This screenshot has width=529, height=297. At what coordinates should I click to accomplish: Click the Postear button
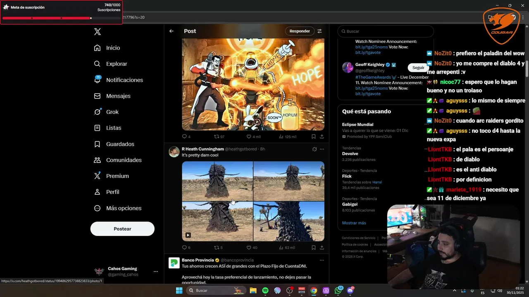(122, 229)
